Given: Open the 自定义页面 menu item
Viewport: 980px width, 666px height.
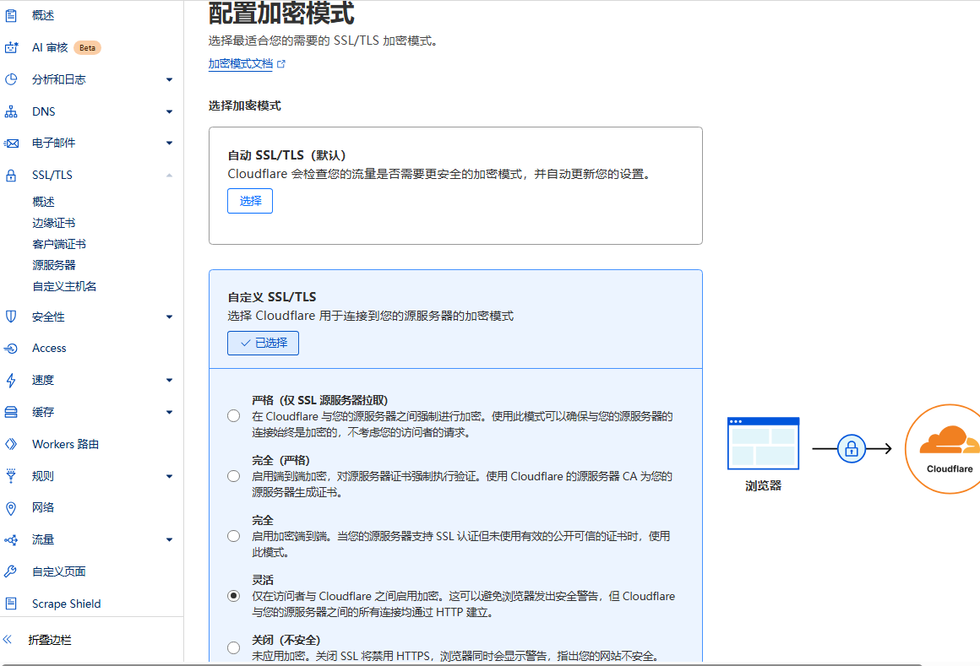Looking at the screenshot, I should click(59, 571).
